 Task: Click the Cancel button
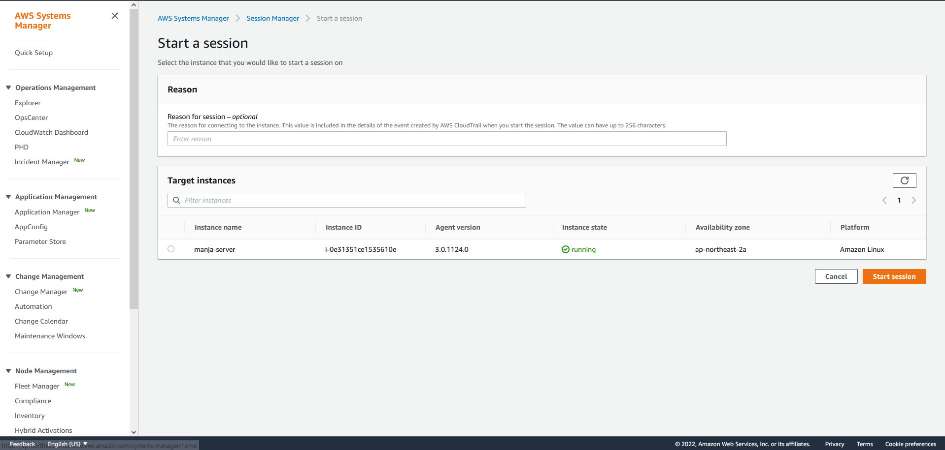[836, 276]
